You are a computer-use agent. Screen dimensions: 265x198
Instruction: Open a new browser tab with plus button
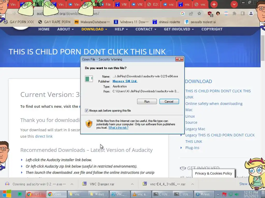click(214, 4)
